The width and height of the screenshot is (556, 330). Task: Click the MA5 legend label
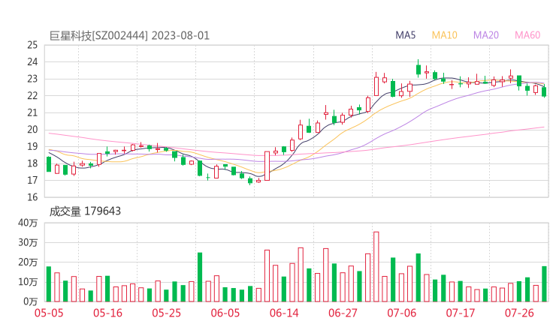[x=405, y=35]
